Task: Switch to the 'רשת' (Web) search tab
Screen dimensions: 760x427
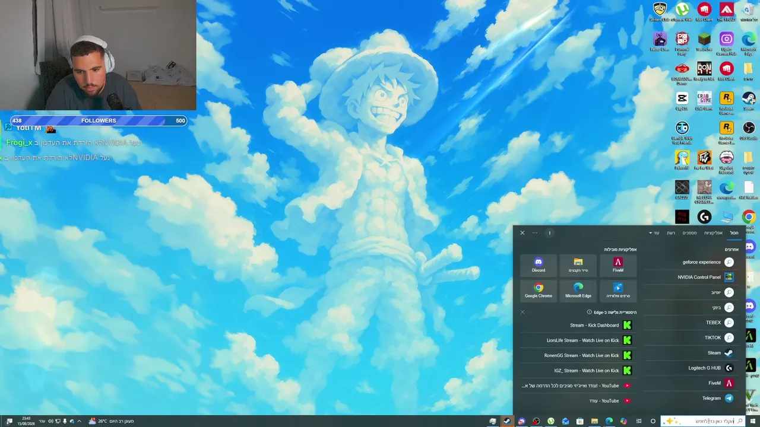Action: pos(671,233)
